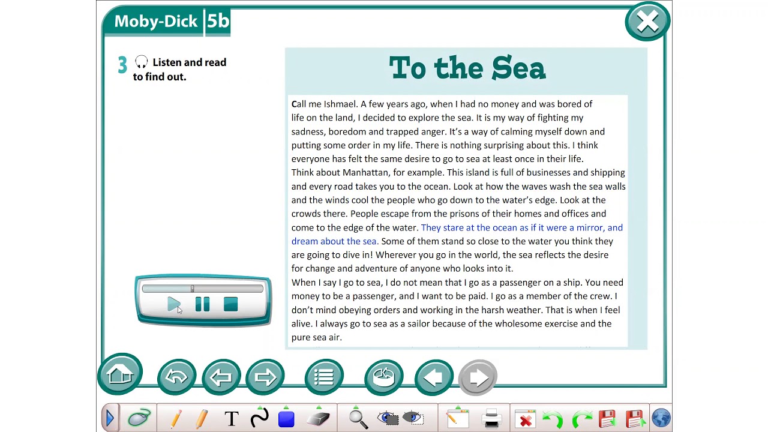Redo the last annotation
The width and height of the screenshot is (768, 432).
pyautogui.click(x=581, y=418)
